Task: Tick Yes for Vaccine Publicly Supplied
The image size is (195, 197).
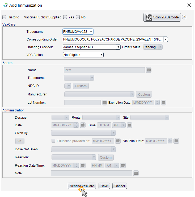Action: pos(65,17)
